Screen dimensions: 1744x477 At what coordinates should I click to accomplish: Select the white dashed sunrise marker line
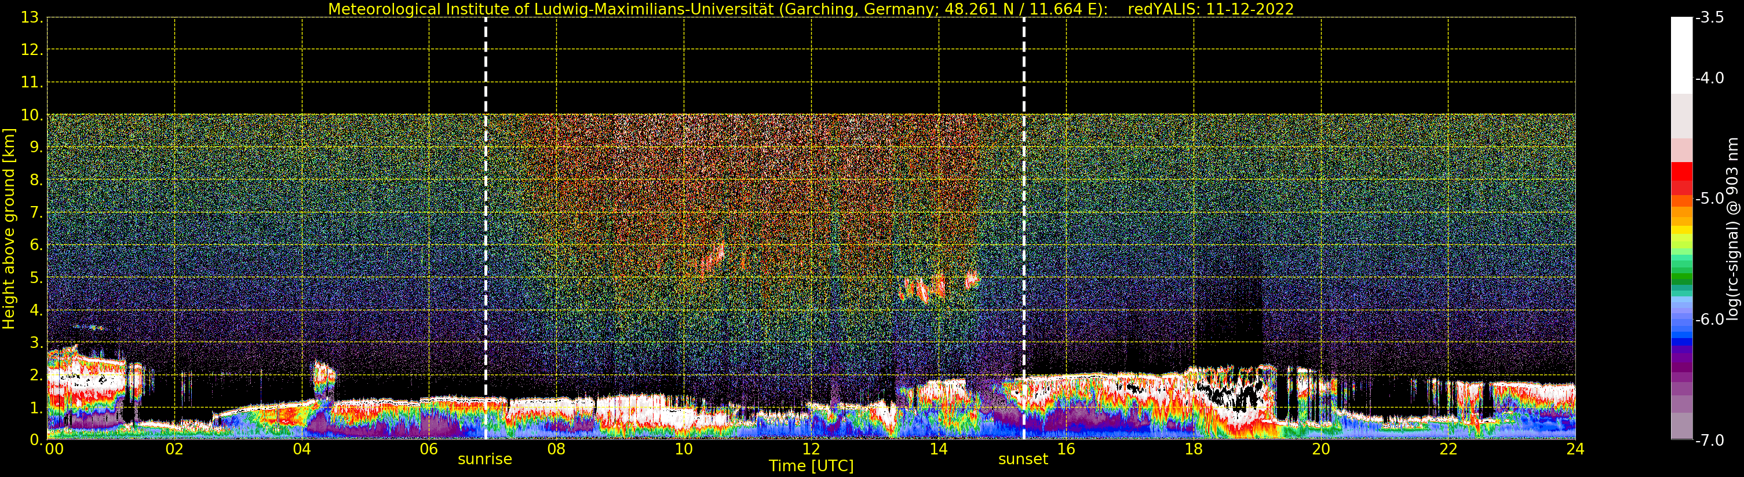[x=486, y=229]
